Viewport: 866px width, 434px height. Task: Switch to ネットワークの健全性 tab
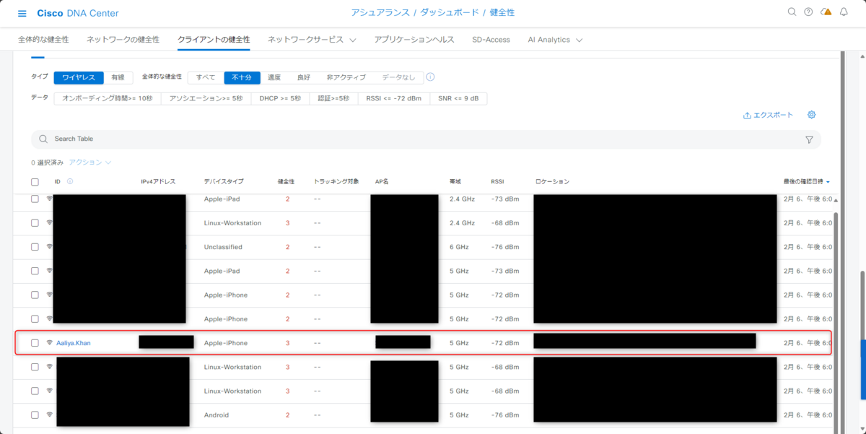coord(123,40)
